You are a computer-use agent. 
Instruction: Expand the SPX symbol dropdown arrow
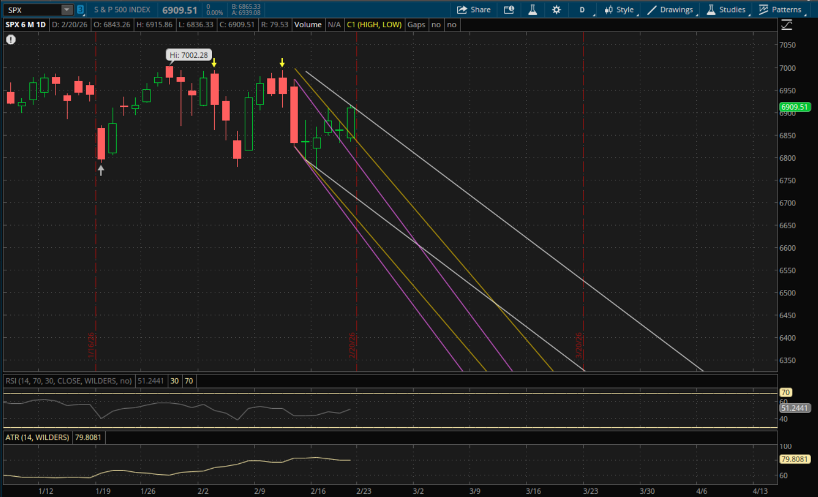(66, 10)
